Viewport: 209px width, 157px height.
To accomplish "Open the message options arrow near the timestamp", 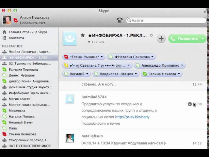I will tap(190, 104).
